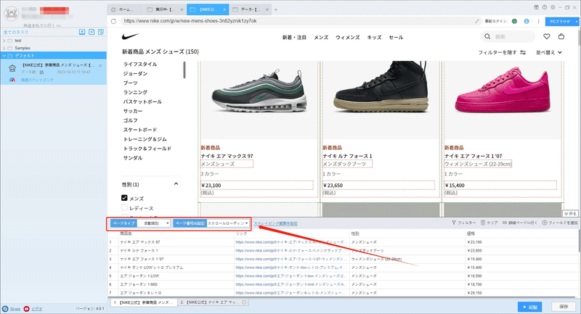Open the three-dot more options menu
This screenshot has width=581, height=314.
coord(538,22)
